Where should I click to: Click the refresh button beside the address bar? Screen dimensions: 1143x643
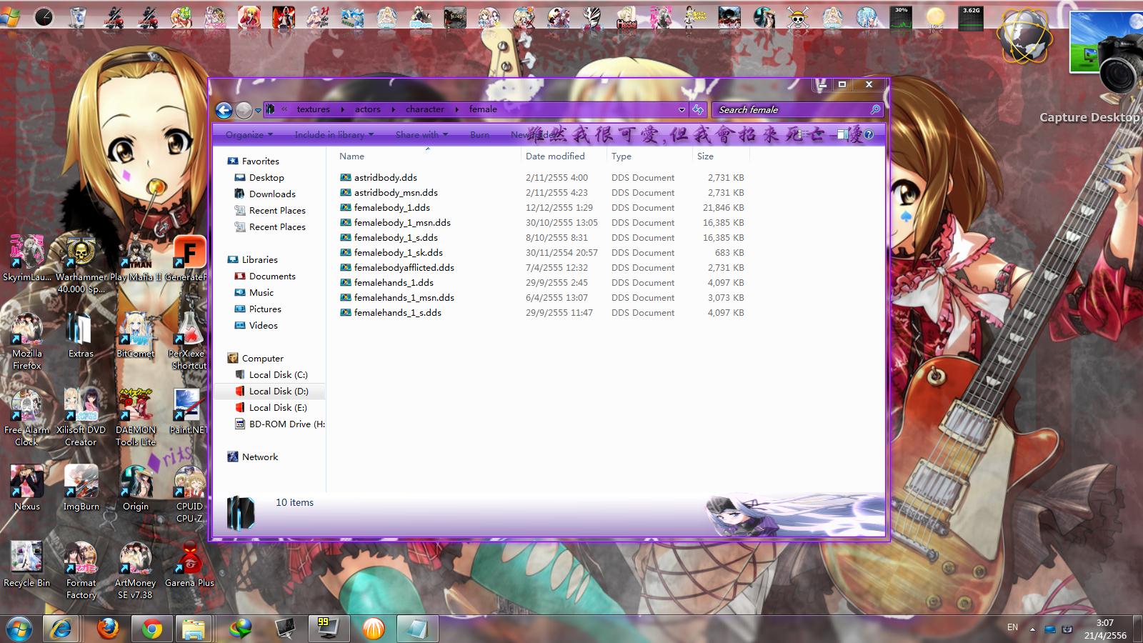click(698, 109)
